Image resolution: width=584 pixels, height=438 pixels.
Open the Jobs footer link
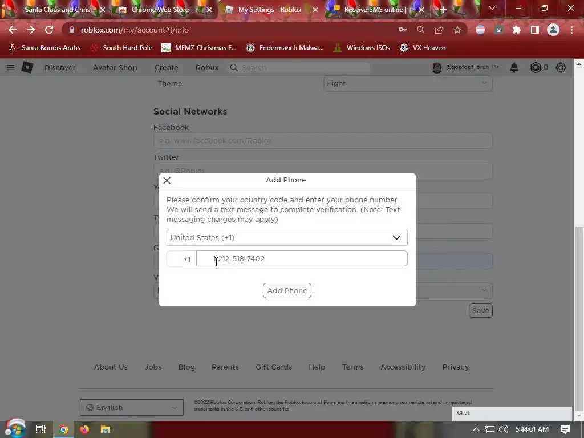(153, 367)
